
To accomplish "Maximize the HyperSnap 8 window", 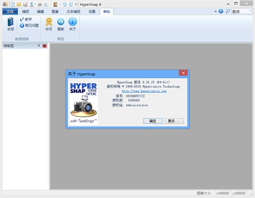I will [236, 4].
